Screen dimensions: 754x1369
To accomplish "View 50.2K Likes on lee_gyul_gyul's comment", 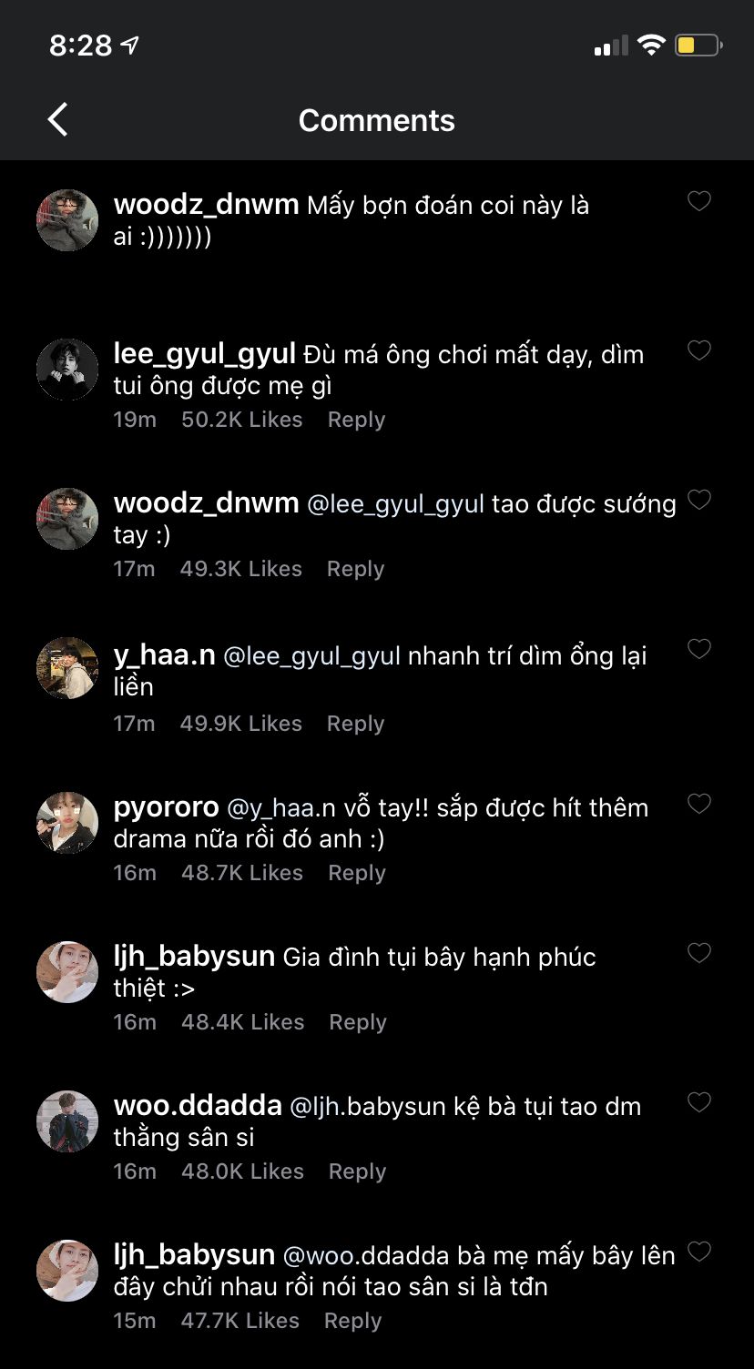I will (x=241, y=420).
